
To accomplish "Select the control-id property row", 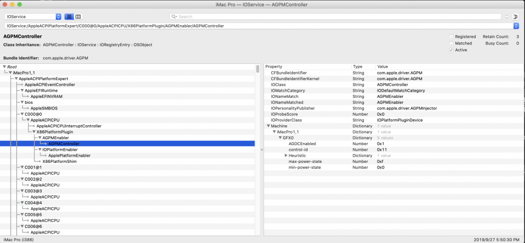I will [x=394, y=150].
